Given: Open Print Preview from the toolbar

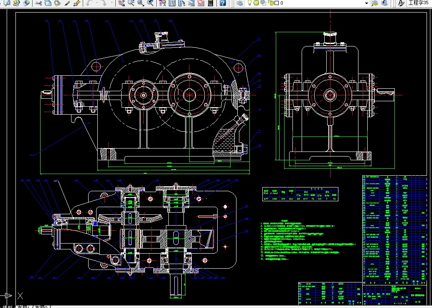Looking at the screenshot, I should [x=8, y=3].
